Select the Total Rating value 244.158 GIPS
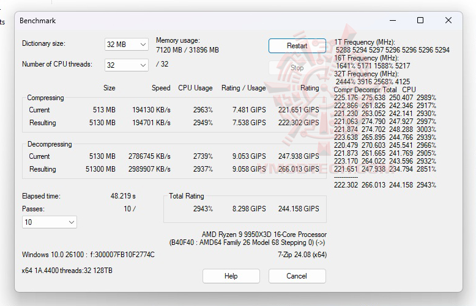The width and height of the screenshot is (476, 306). coord(299,209)
